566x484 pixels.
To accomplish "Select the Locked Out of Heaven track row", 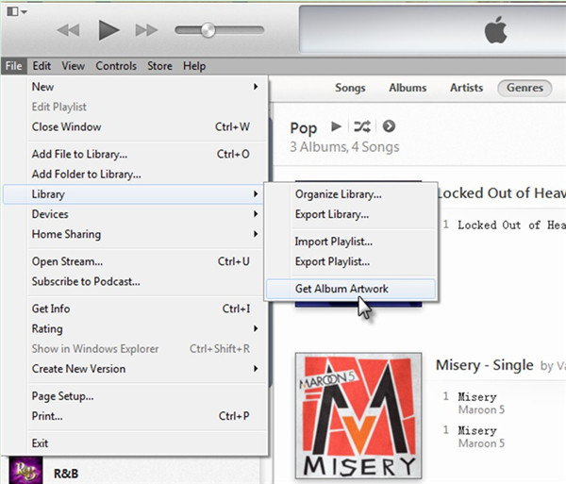I will pos(504,225).
